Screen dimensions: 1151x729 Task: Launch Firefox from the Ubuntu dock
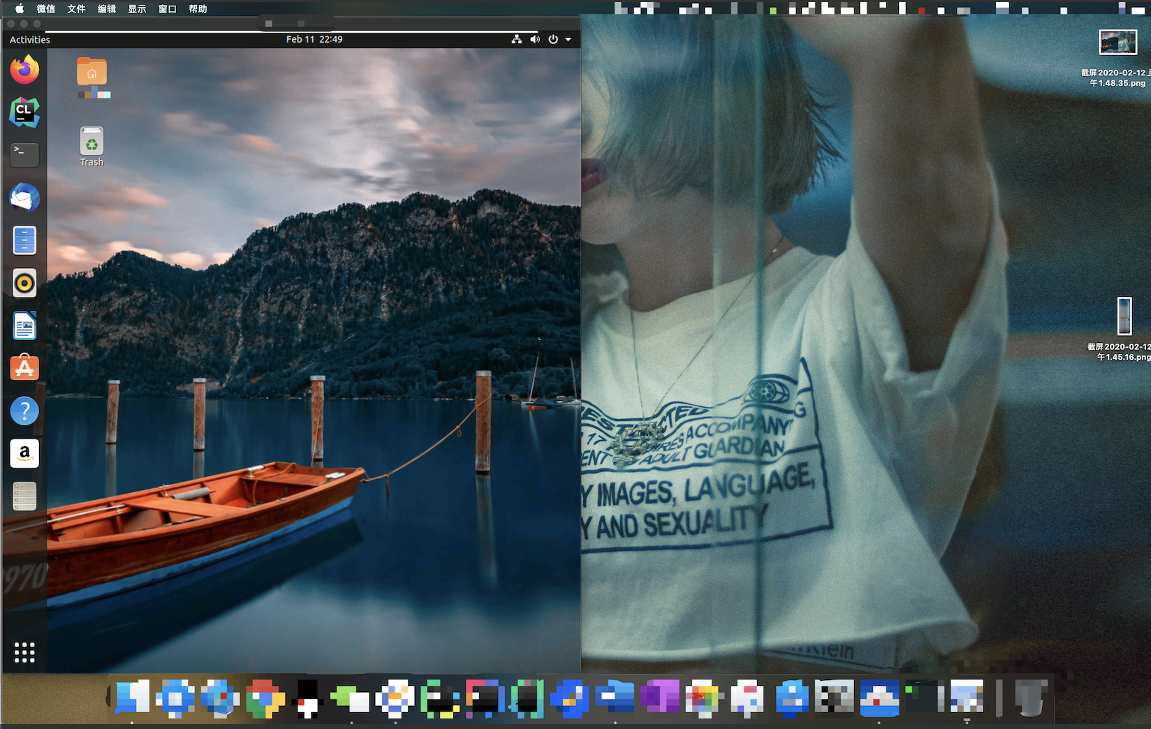coord(24,70)
